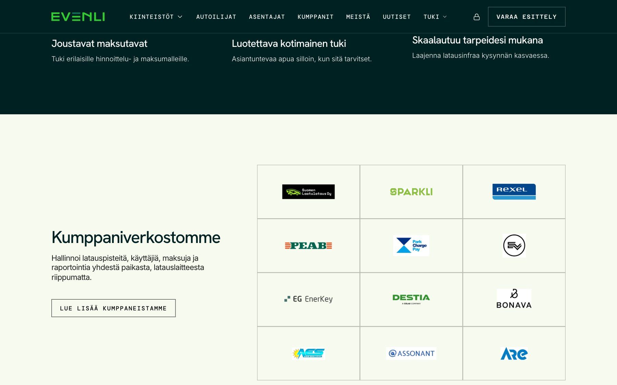Select the Bonava partner logo
Screen dimensions: 617x385
coord(514,299)
